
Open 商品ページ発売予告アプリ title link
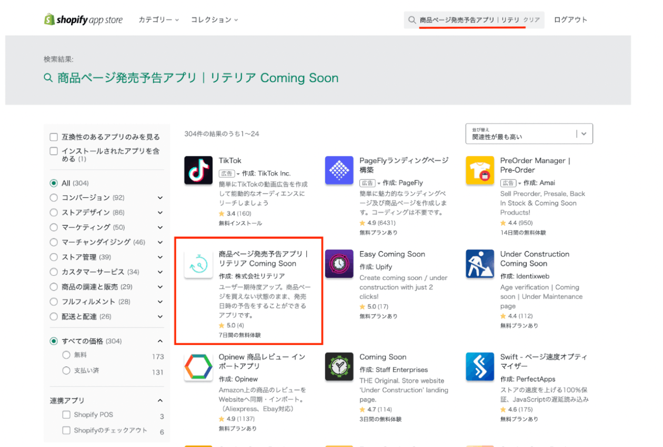263,259
